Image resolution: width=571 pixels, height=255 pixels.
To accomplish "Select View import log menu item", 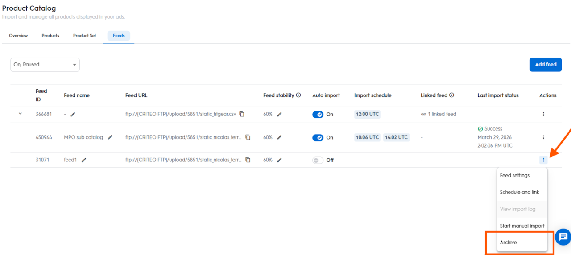I will [x=522, y=209].
